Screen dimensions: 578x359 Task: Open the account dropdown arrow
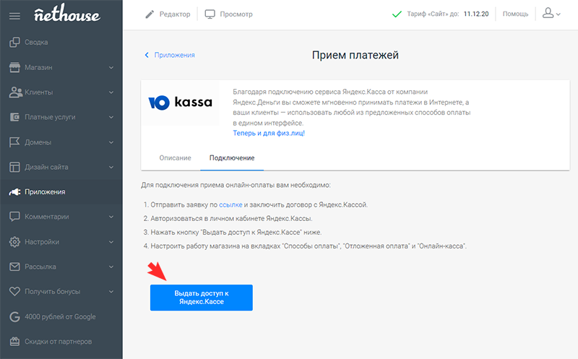point(558,14)
